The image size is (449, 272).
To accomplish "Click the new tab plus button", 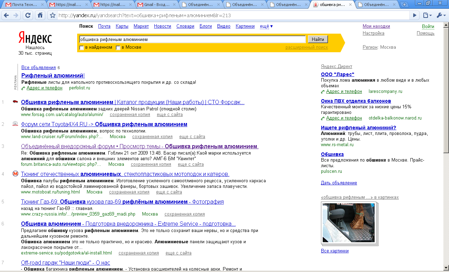I will (404, 5).
